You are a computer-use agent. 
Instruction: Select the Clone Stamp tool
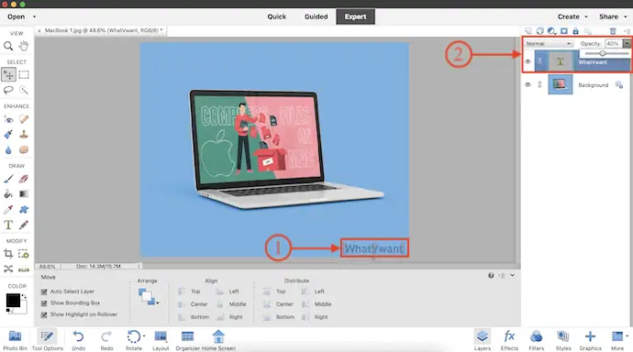click(24, 134)
